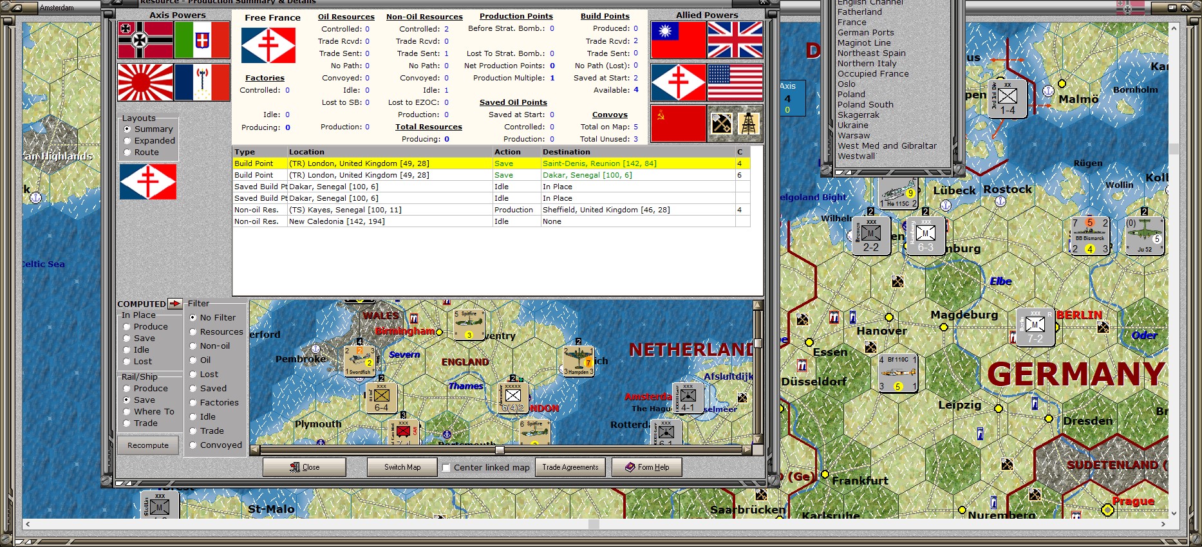Image resolution: width=1202 pixels, height=547 pixels.
Task: Select the 6-4 land unit in the linked map
Action: coord(381,398)
